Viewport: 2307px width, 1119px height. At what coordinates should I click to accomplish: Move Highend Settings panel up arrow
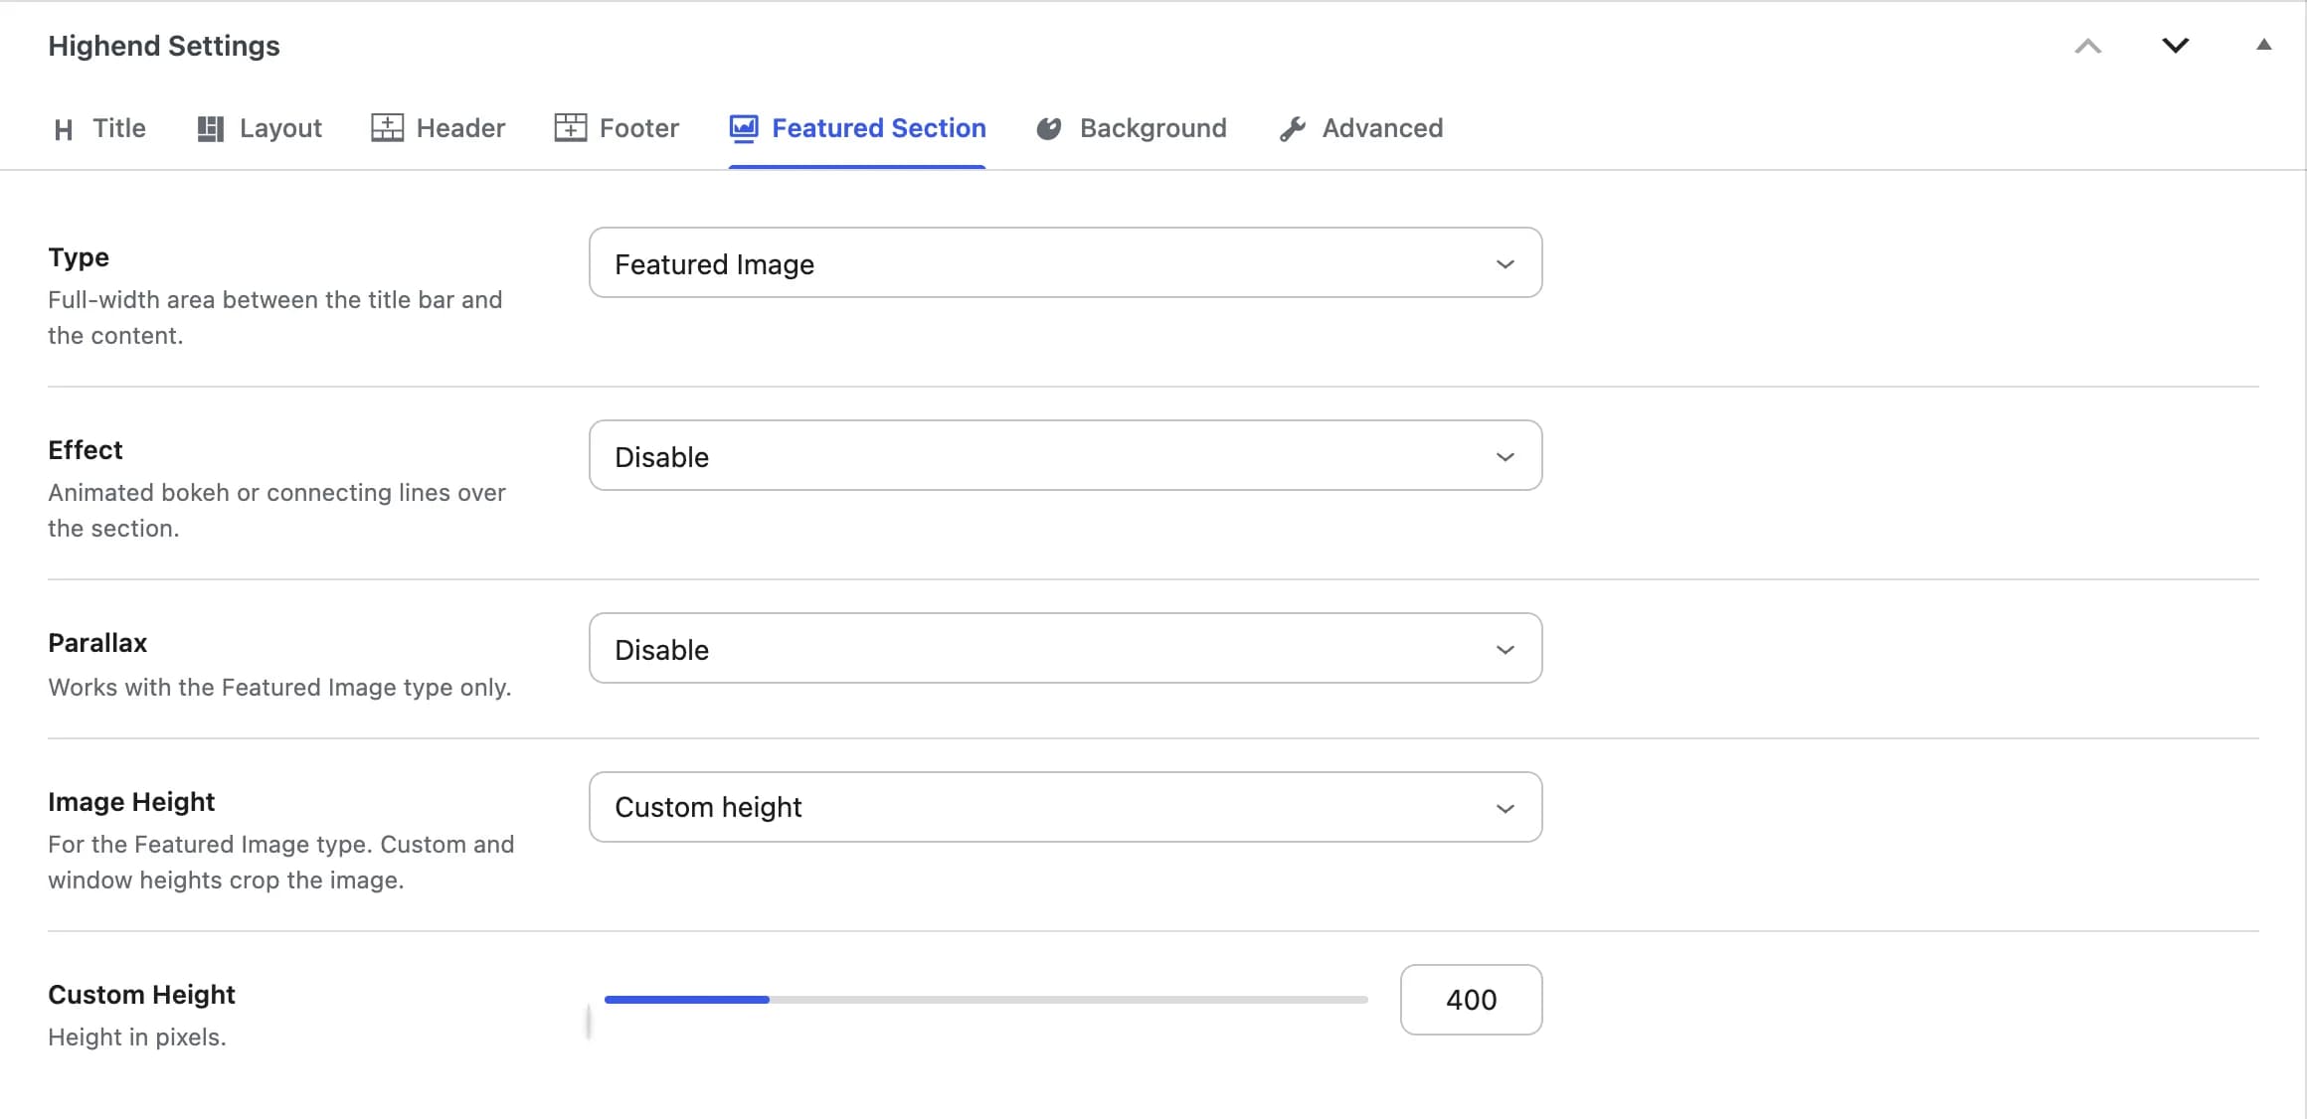point(2088,46)
